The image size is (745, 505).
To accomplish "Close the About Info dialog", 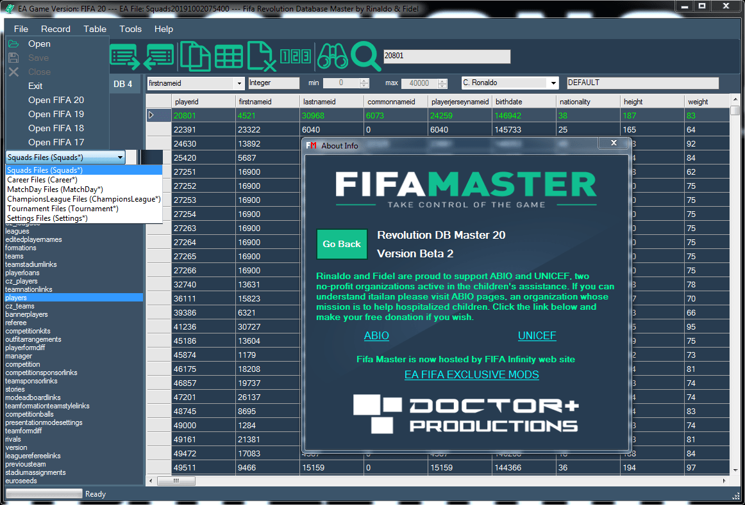I will point(614,143).
